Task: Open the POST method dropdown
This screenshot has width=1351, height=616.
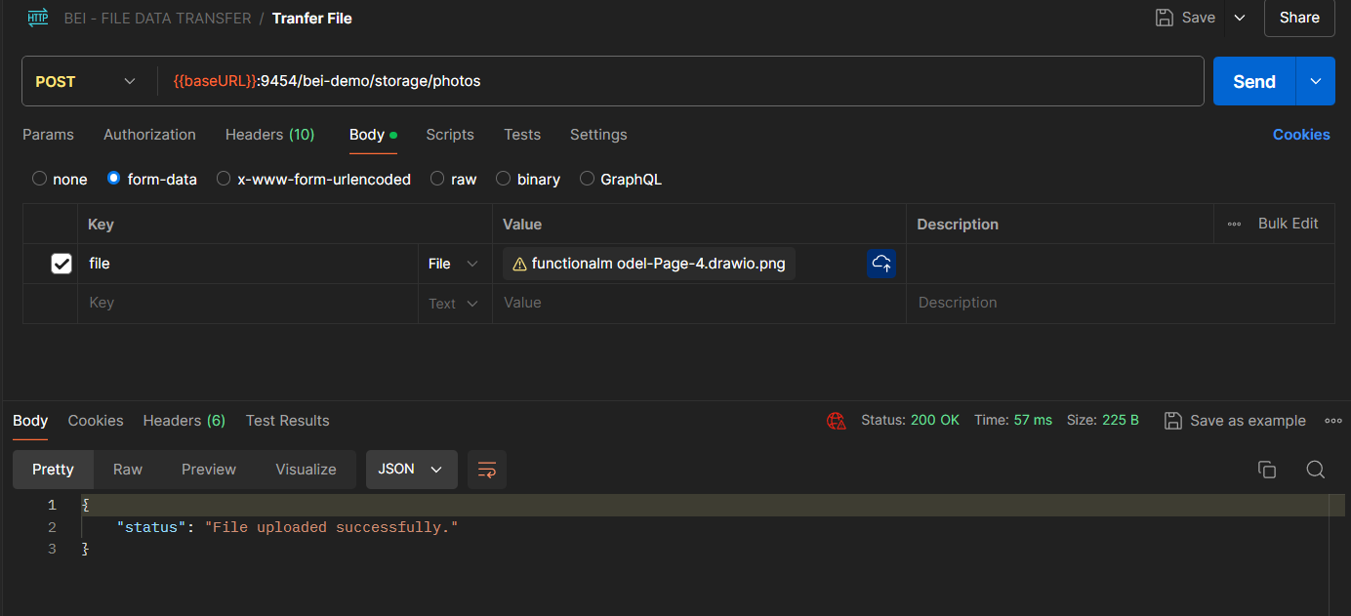Action: click(x=86, y=82)
